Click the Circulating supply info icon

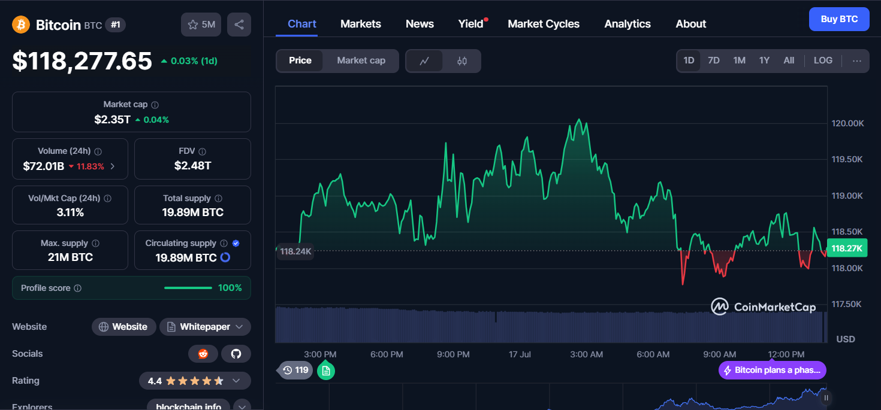(224, 244)
